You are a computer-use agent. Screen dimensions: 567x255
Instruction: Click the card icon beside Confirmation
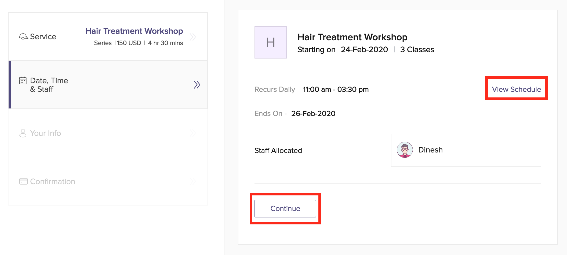coord(23,181)
